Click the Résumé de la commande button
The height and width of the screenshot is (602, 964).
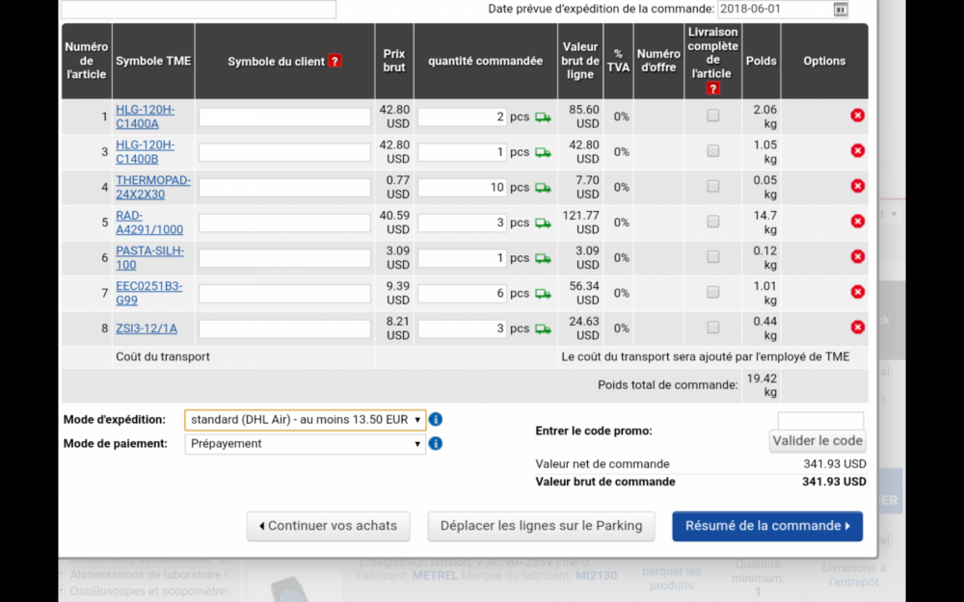click(767, 526)
